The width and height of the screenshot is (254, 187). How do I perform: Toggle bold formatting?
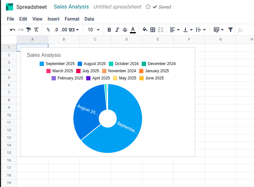point(109,30)
